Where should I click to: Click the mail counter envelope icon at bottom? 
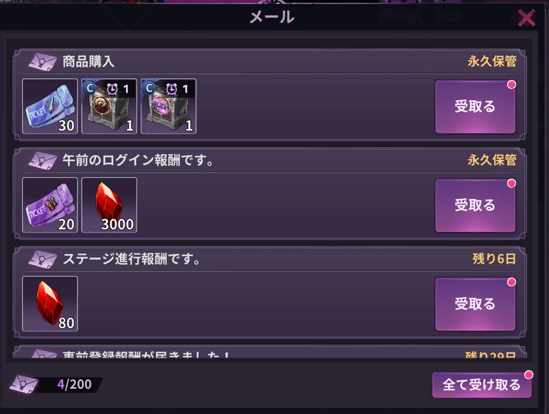[24, 384]
